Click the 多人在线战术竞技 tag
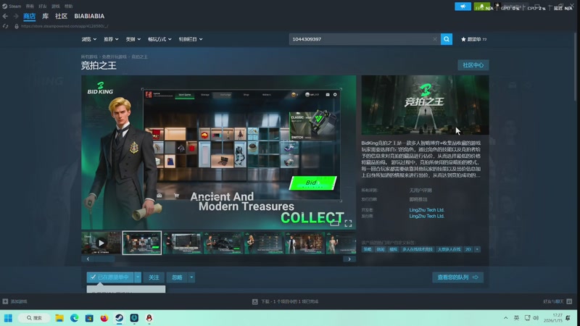Viewport: 580px width, 326px height. coord(418,249)
